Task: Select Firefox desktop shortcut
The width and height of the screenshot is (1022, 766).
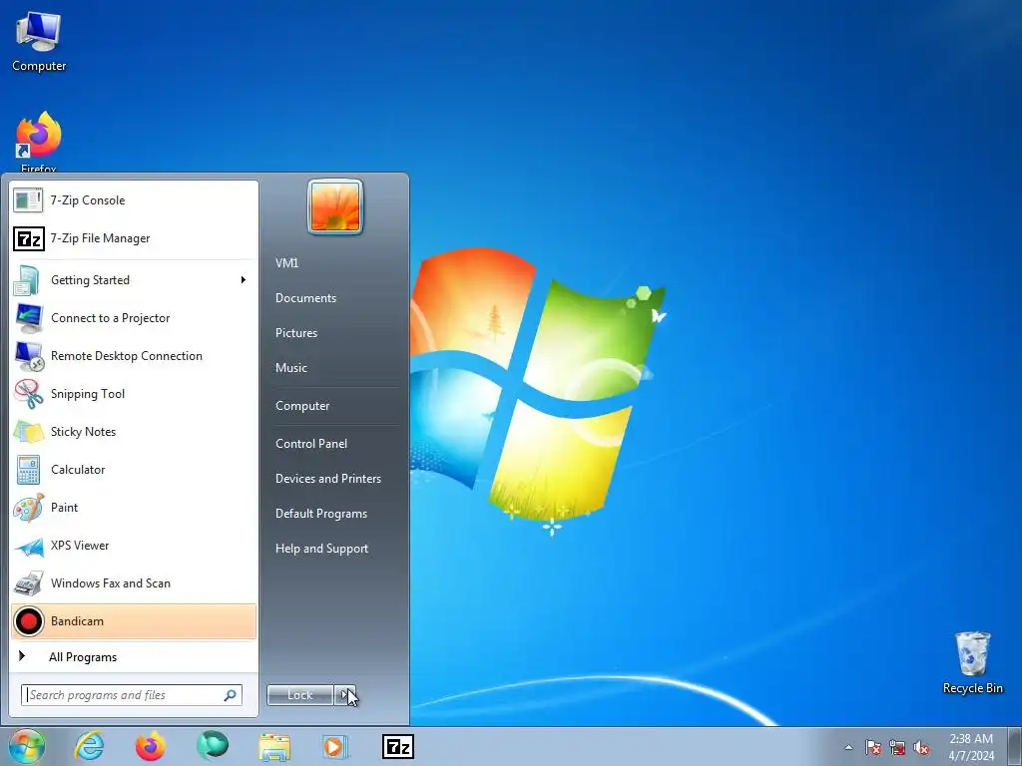Action: tap(39, 142)
